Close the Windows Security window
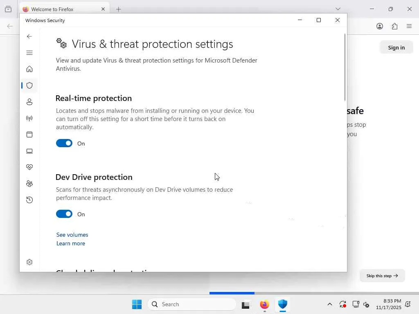 click(338, 20)
